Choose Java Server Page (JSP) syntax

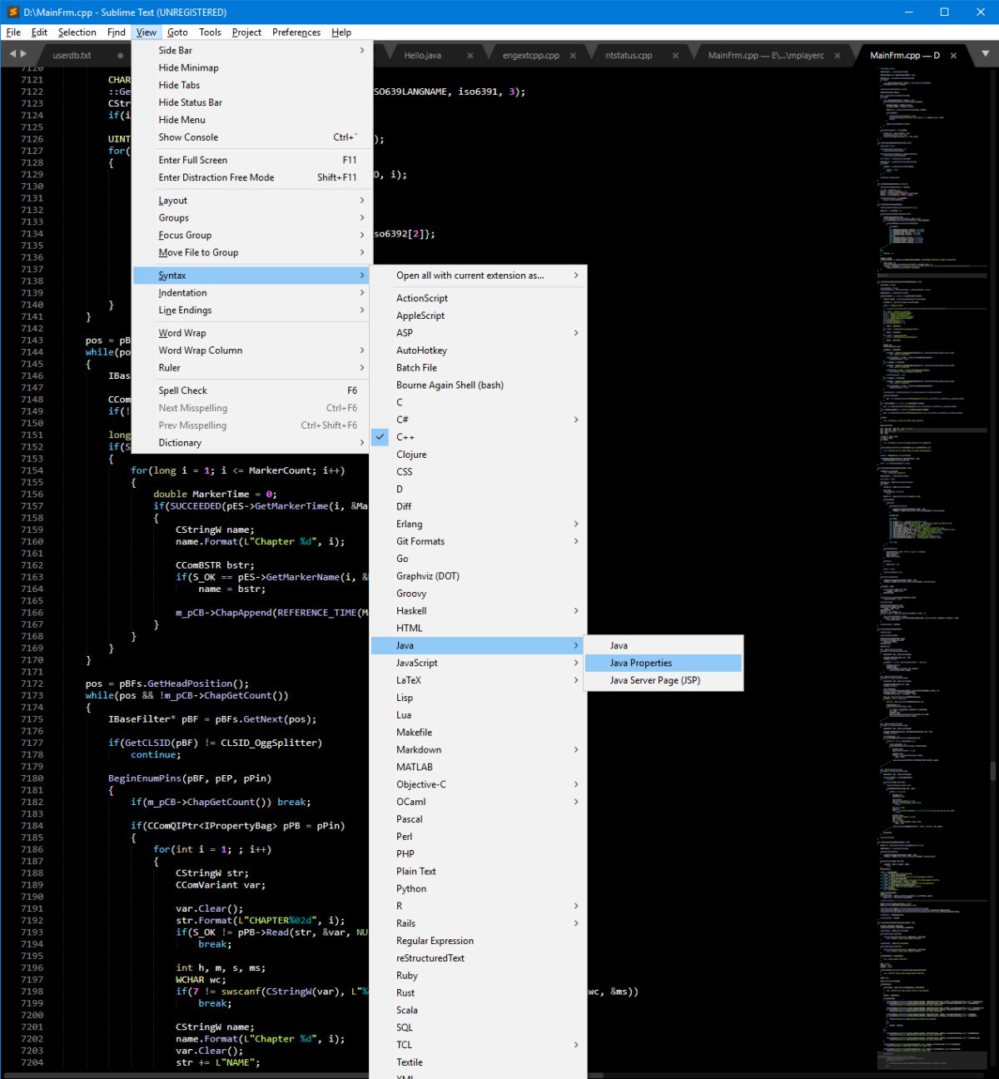pos(664,681)
